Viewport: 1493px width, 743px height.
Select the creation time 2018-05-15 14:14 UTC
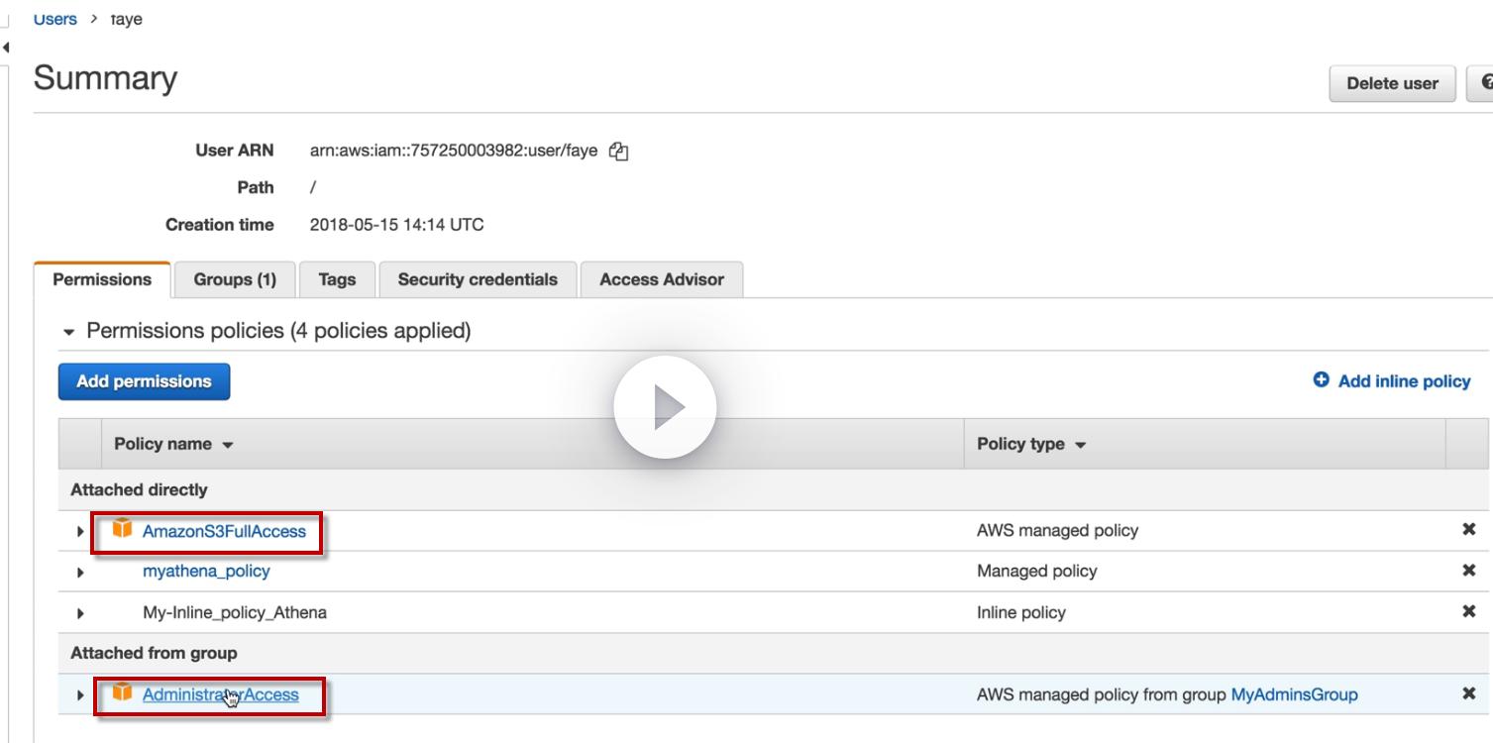point(397,225)
